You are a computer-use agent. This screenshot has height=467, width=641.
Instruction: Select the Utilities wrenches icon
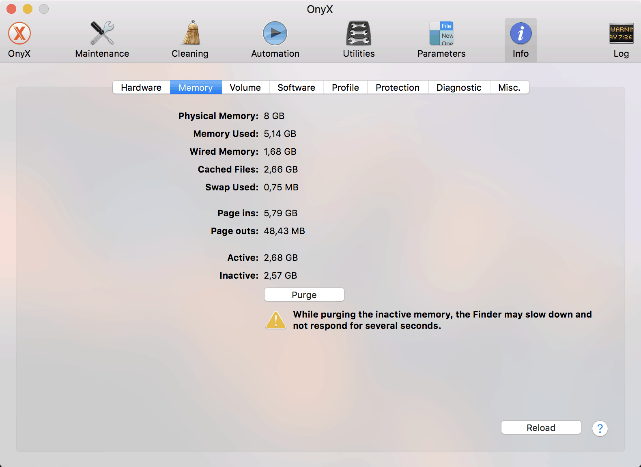[359, 34]
